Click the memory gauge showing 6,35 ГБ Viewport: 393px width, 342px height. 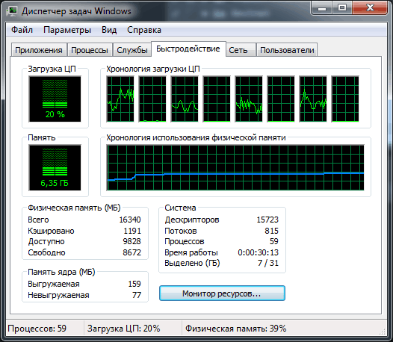[x=55, y=167]
